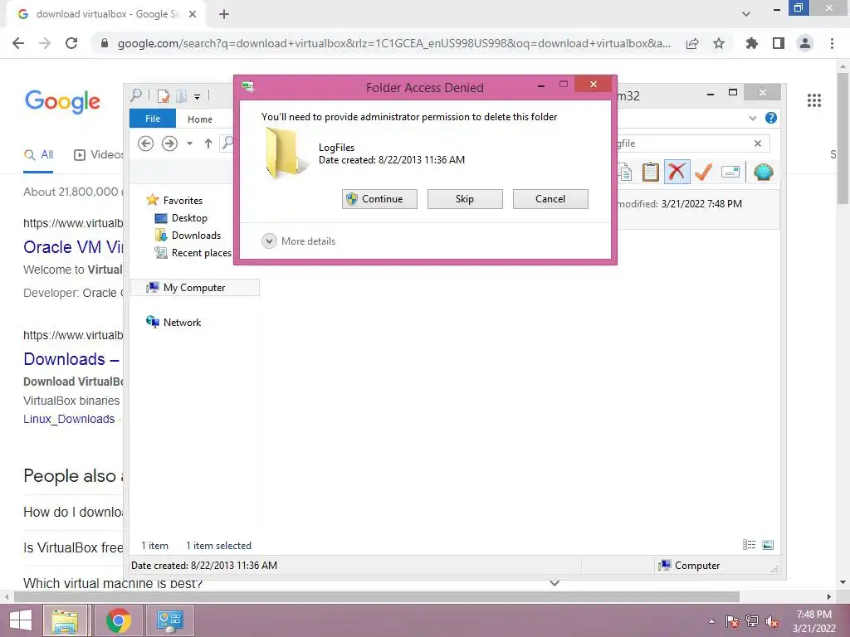
Task: Open the Home tab in Explorer ribbon
Action: pyautogui.click(x=199, y=119)
